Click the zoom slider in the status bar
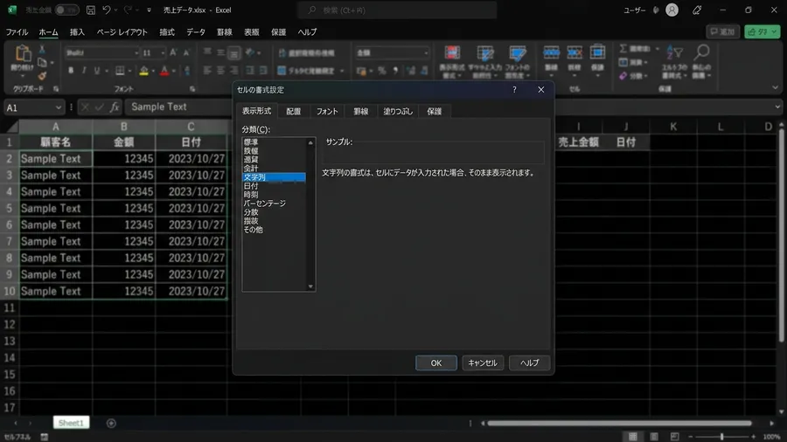This screenshot has height=442, width=787. pyautogui.click(x=722, y=437)
